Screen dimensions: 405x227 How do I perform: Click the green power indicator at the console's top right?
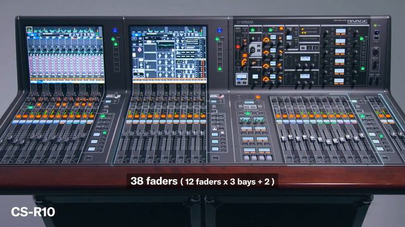pos(375,25)
